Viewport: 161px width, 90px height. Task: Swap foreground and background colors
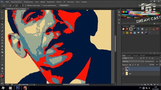click(x=3, y=74)
